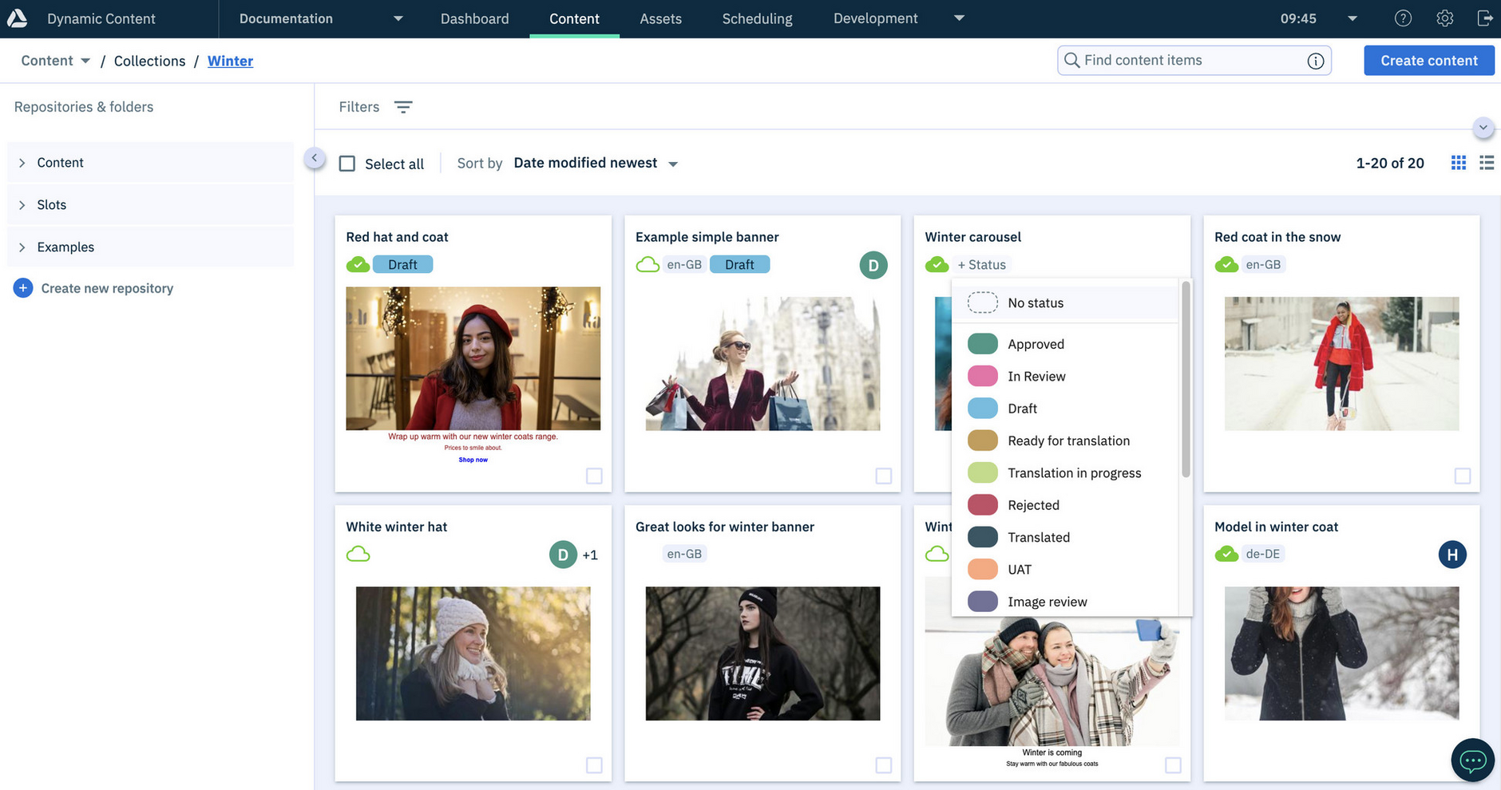Switch to grid view

[1459, 163]
